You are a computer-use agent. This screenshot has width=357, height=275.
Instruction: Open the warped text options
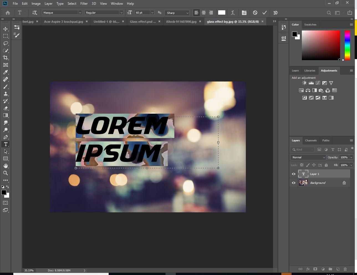tap(233, 13)
